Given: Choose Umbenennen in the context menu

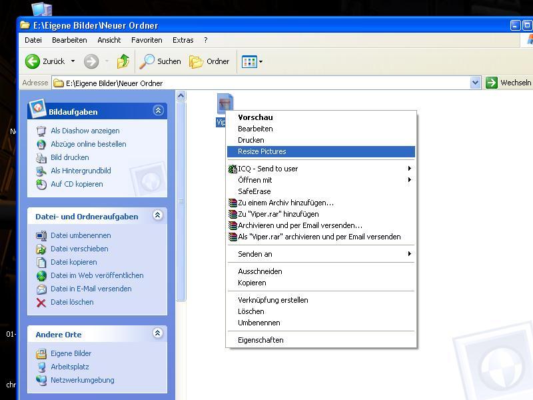Looking at the screenshot, I should 321,323.
